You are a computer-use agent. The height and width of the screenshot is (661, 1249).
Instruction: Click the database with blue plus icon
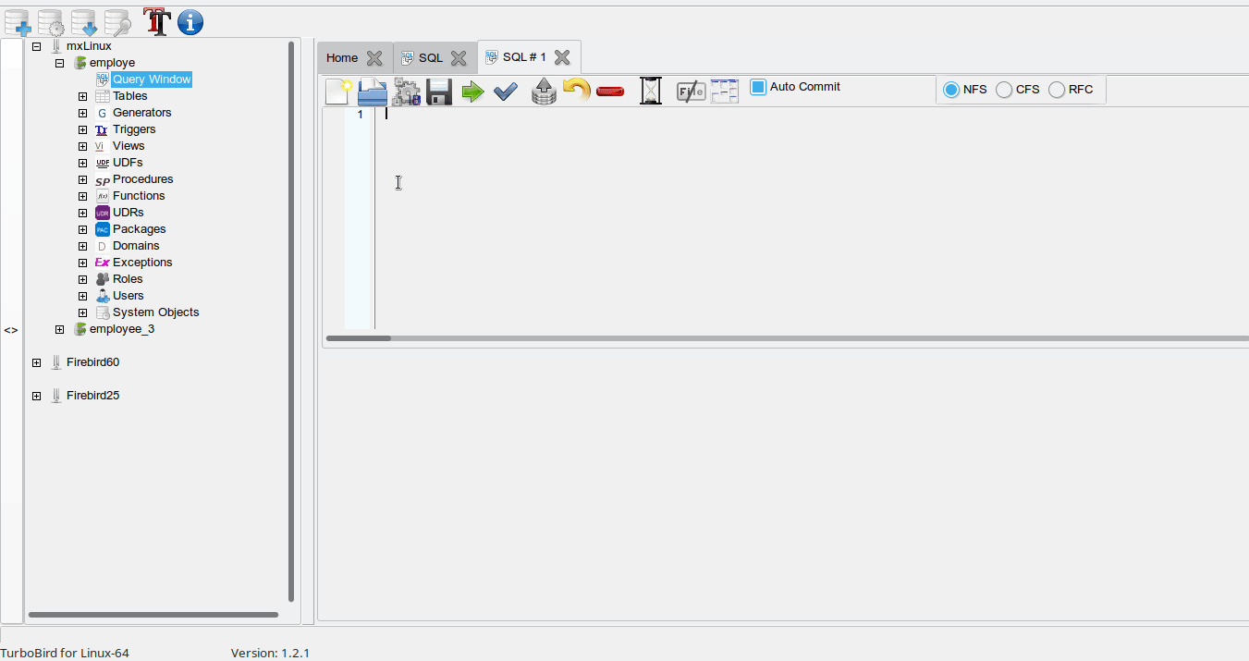(17, 22)
